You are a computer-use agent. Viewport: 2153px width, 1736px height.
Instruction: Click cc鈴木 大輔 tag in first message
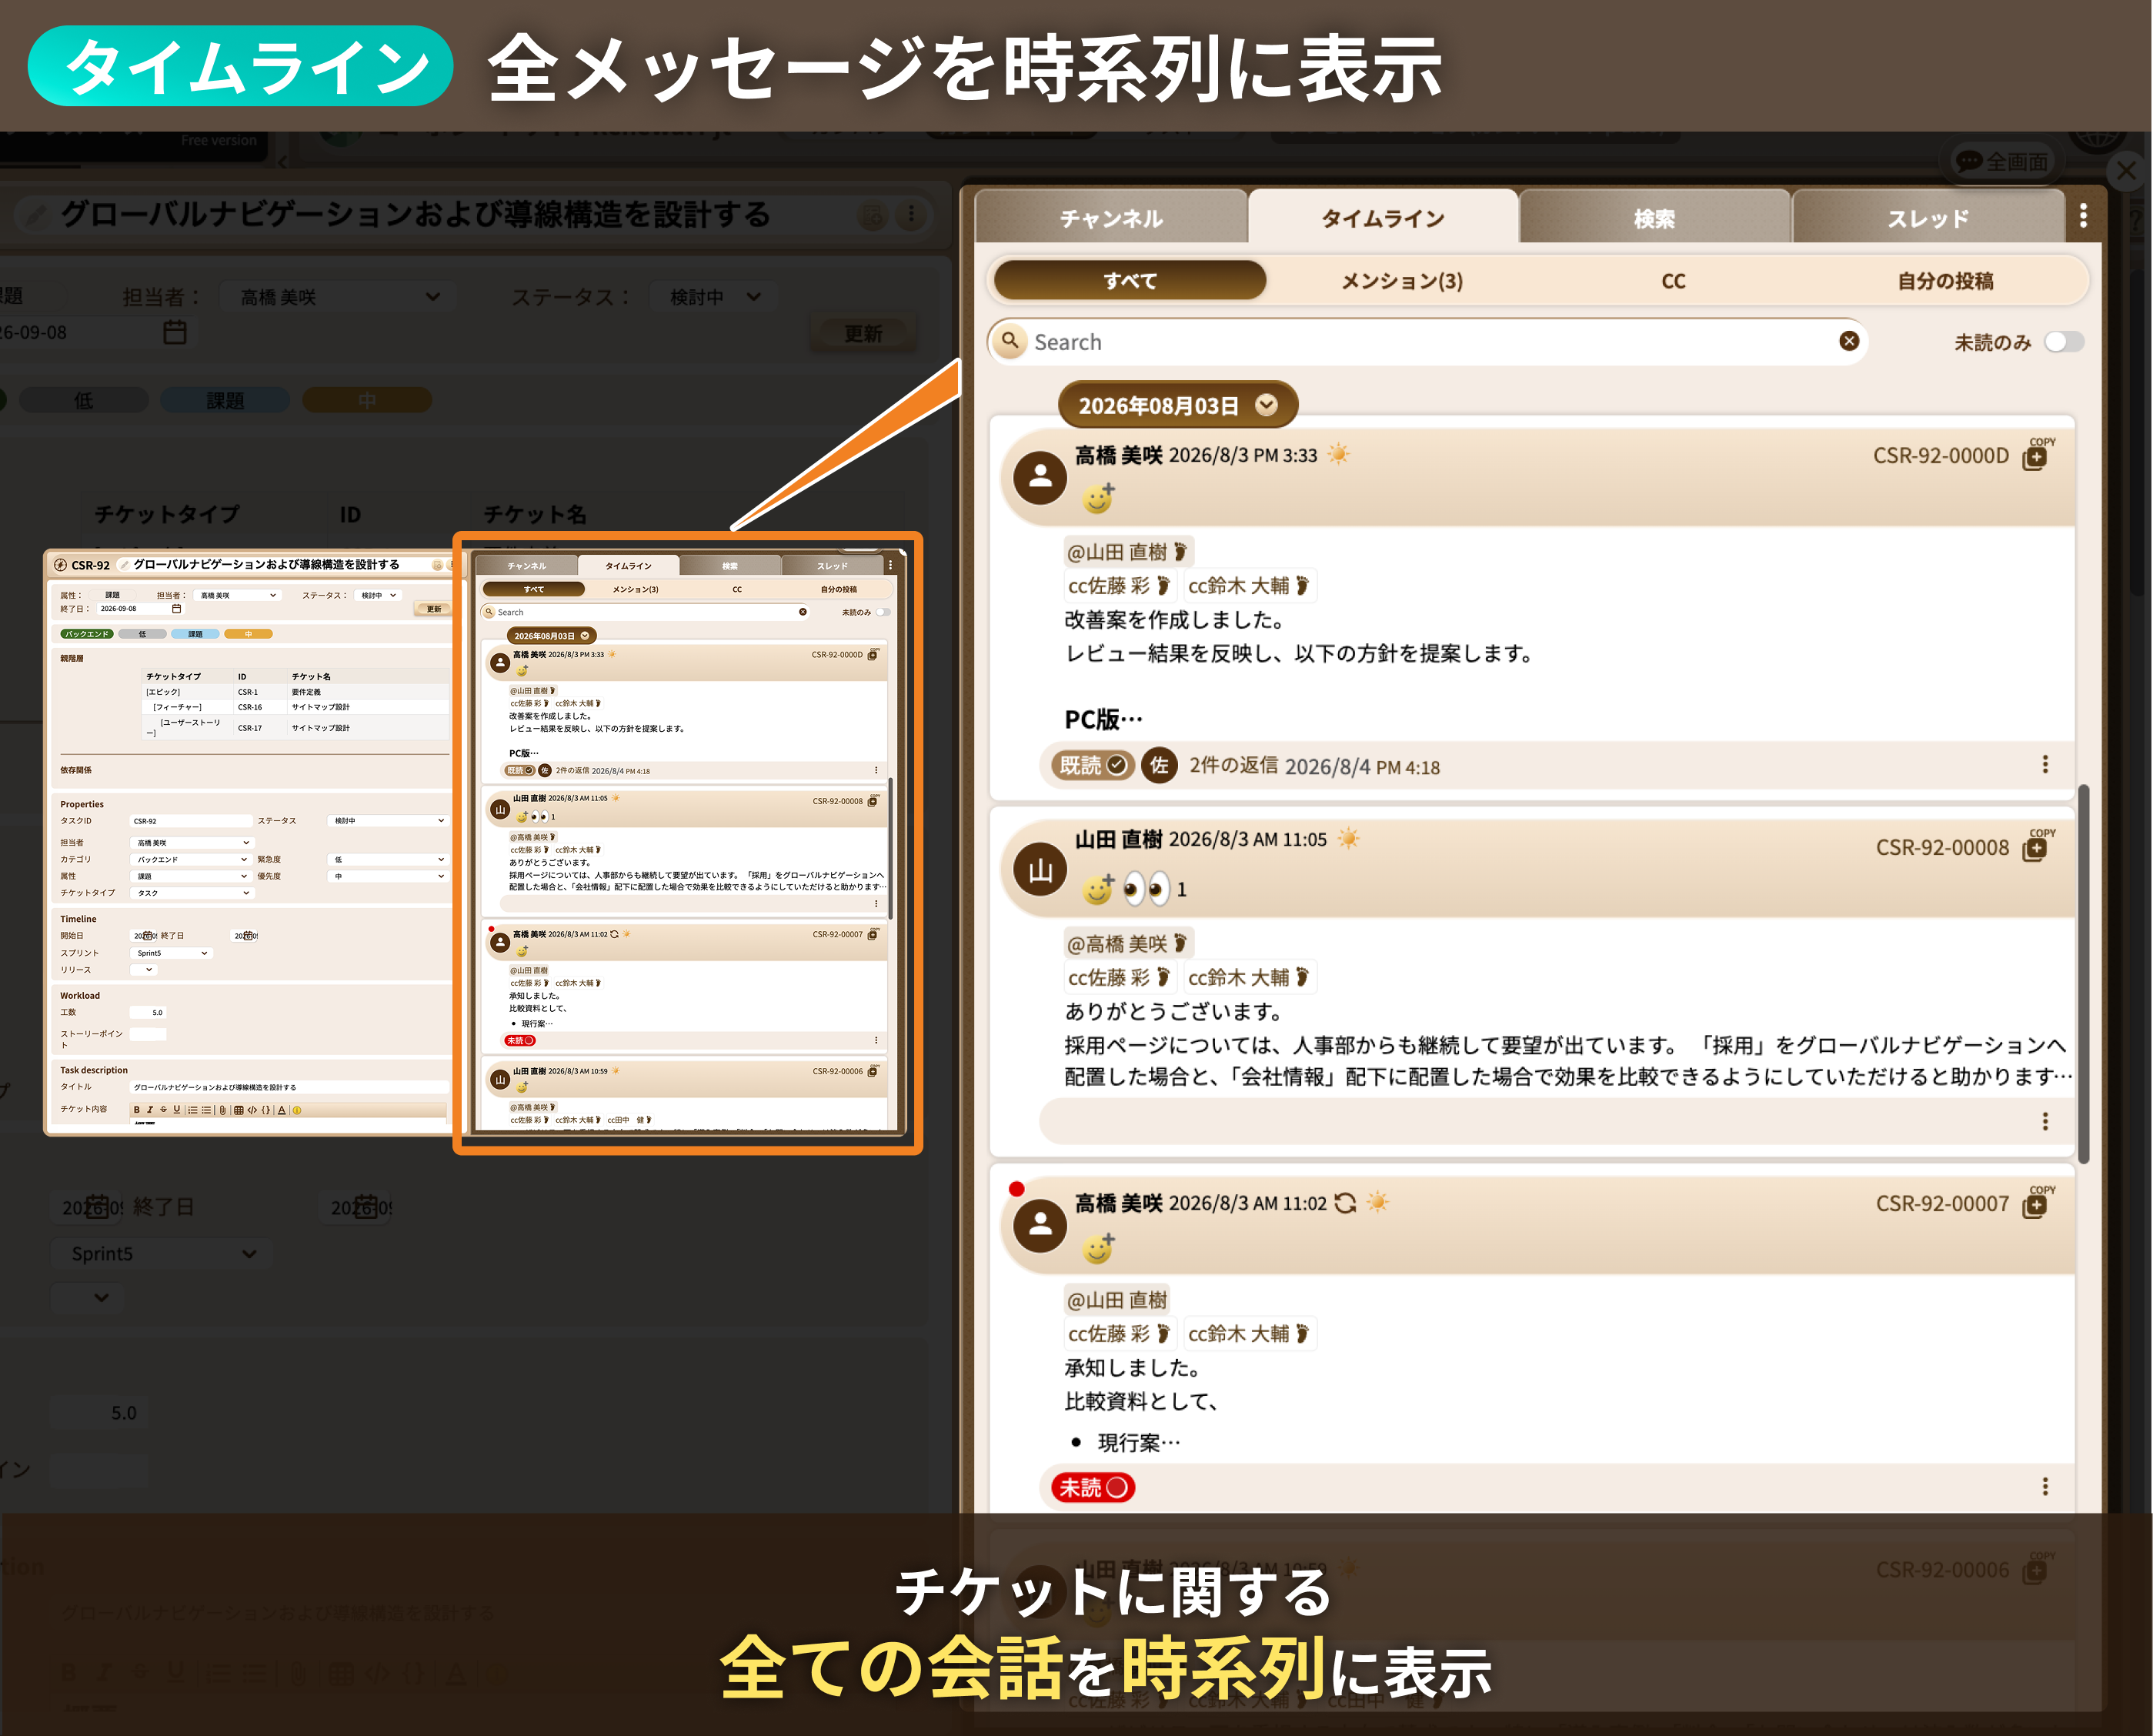[1249, 585]
